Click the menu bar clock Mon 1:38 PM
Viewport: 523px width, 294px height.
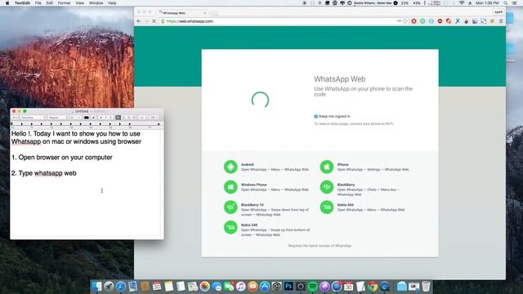[487, 3]
